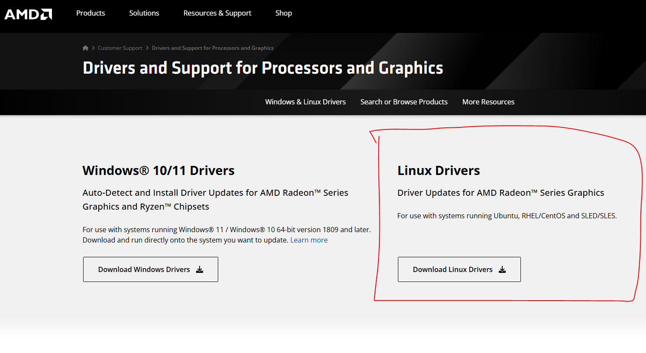The width and height of the screenshot is (646, 353).
Task: Click the large page title heading
Action: click(x=263, y=68)
